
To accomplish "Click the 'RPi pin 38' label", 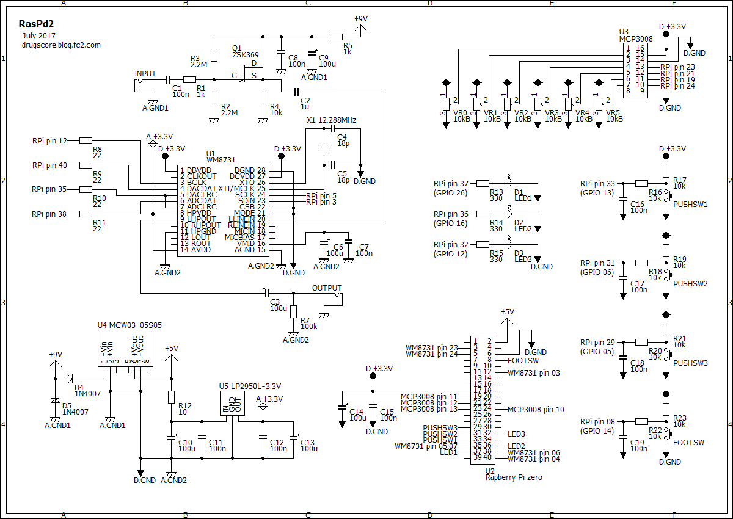I will (49, 214).
